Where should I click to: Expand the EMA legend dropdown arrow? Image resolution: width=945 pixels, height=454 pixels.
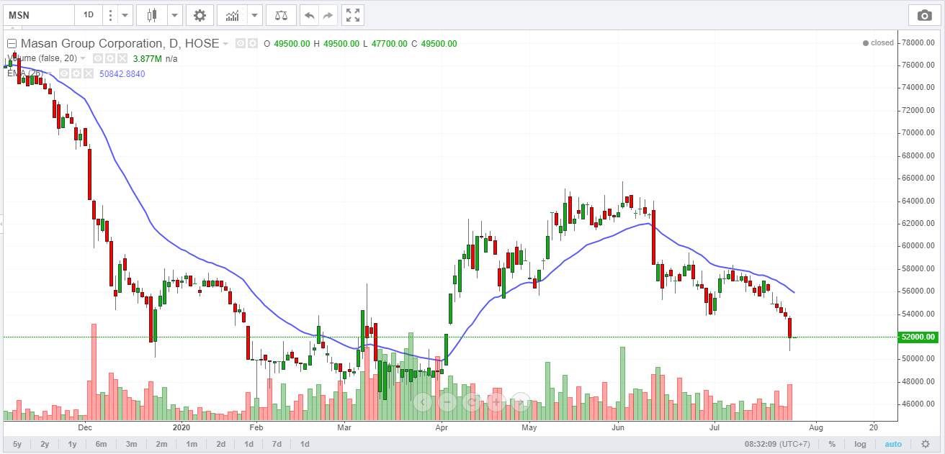tap(50, 73)
